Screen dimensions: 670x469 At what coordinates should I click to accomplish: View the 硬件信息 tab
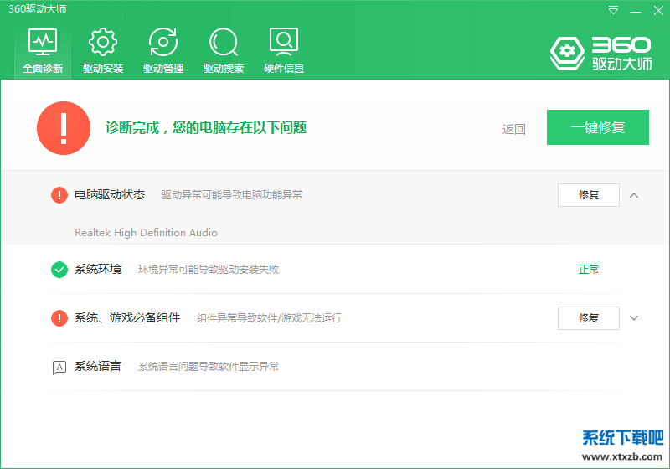(284, 51)
